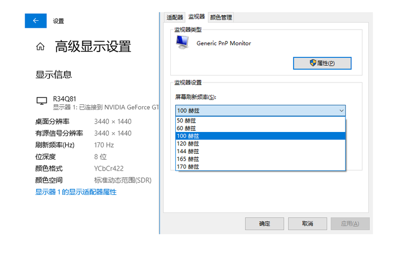The width and height of the screenshot is (396, 259).
Task: Click the 显示信息 section heading
Action: click(53, 75)
